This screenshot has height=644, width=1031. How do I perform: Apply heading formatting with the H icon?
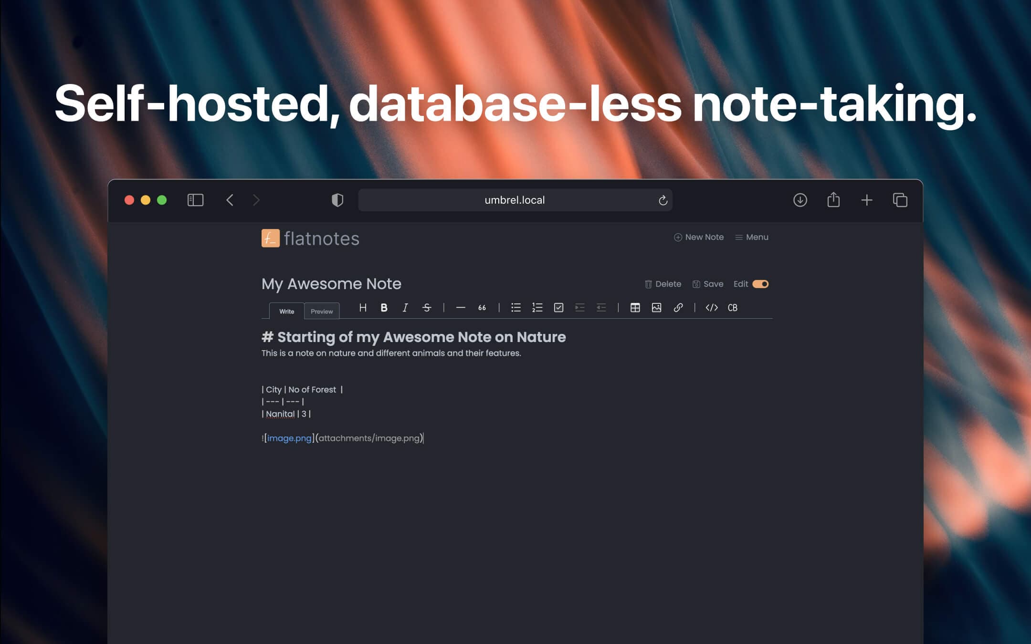click(x=363, y=308)
